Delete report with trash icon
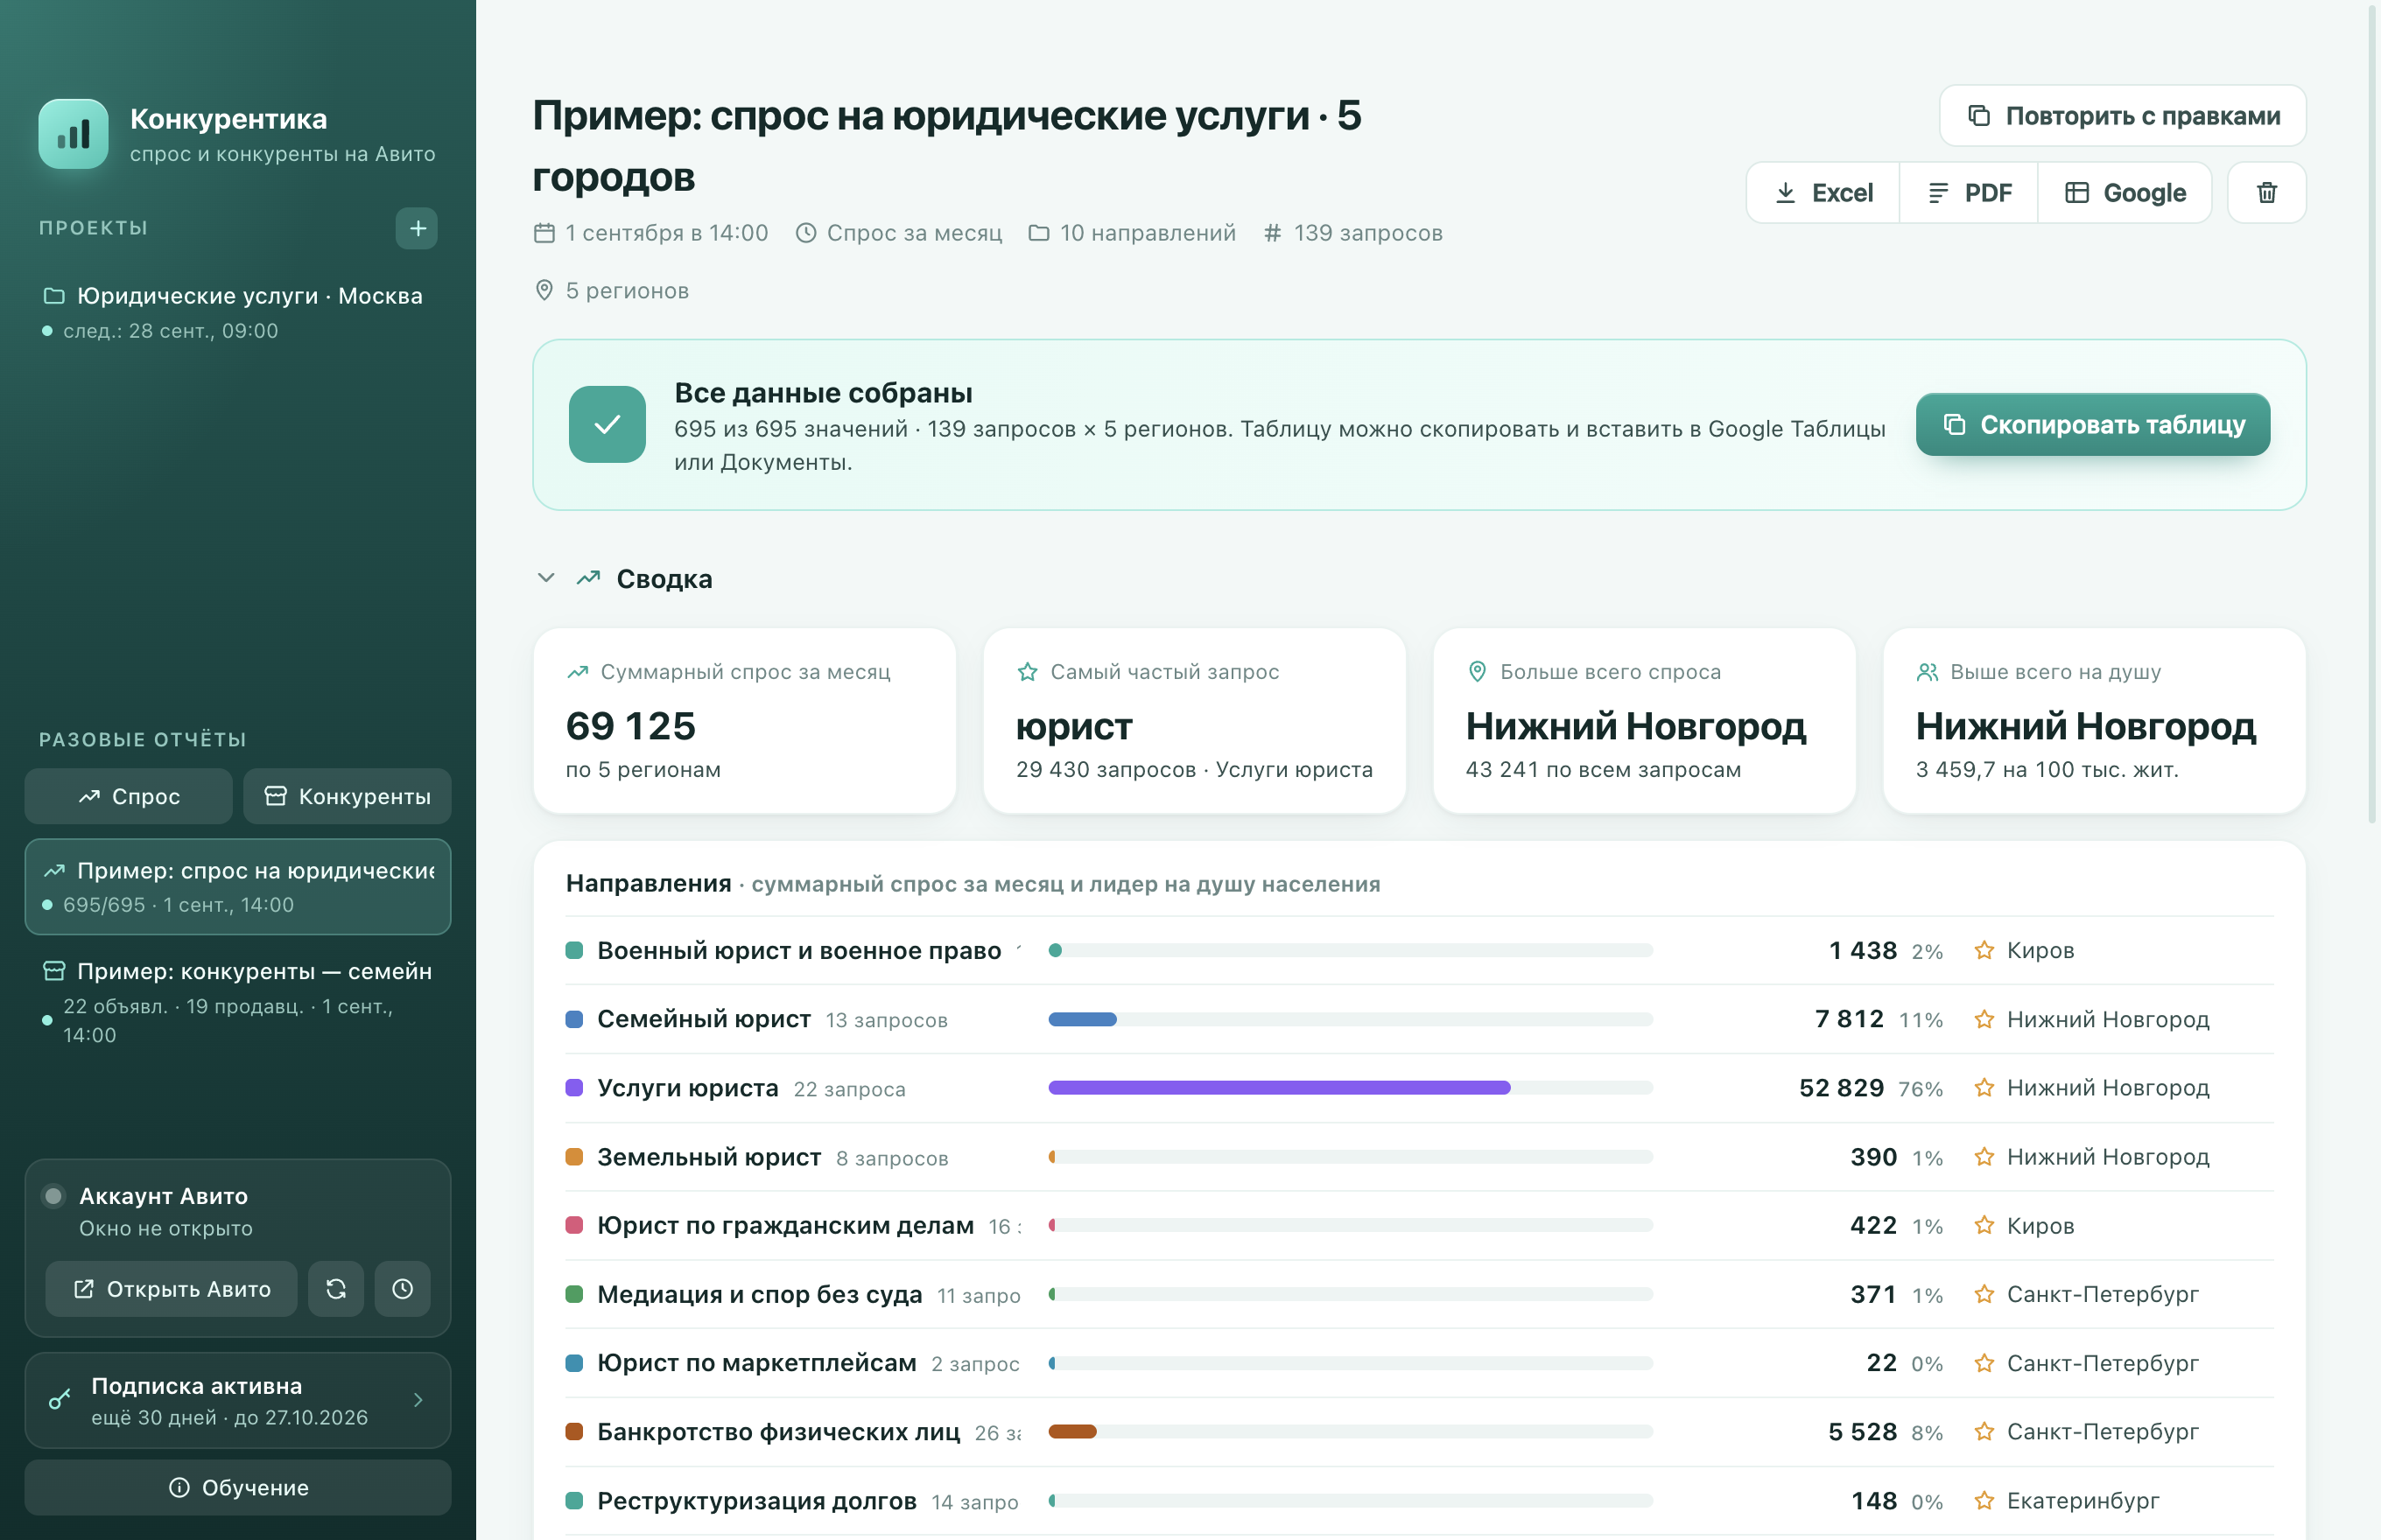Image resolution: width=2381 pixels, height=1540 pixels. point(2267,193)
